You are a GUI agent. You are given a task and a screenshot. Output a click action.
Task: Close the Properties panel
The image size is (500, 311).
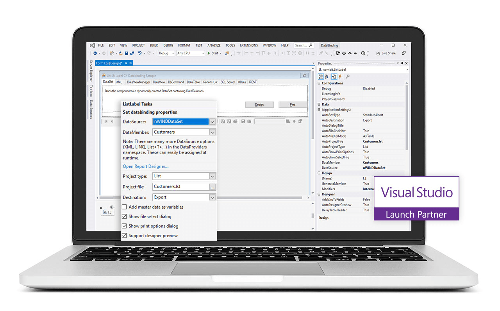click(x=406, y=63)
